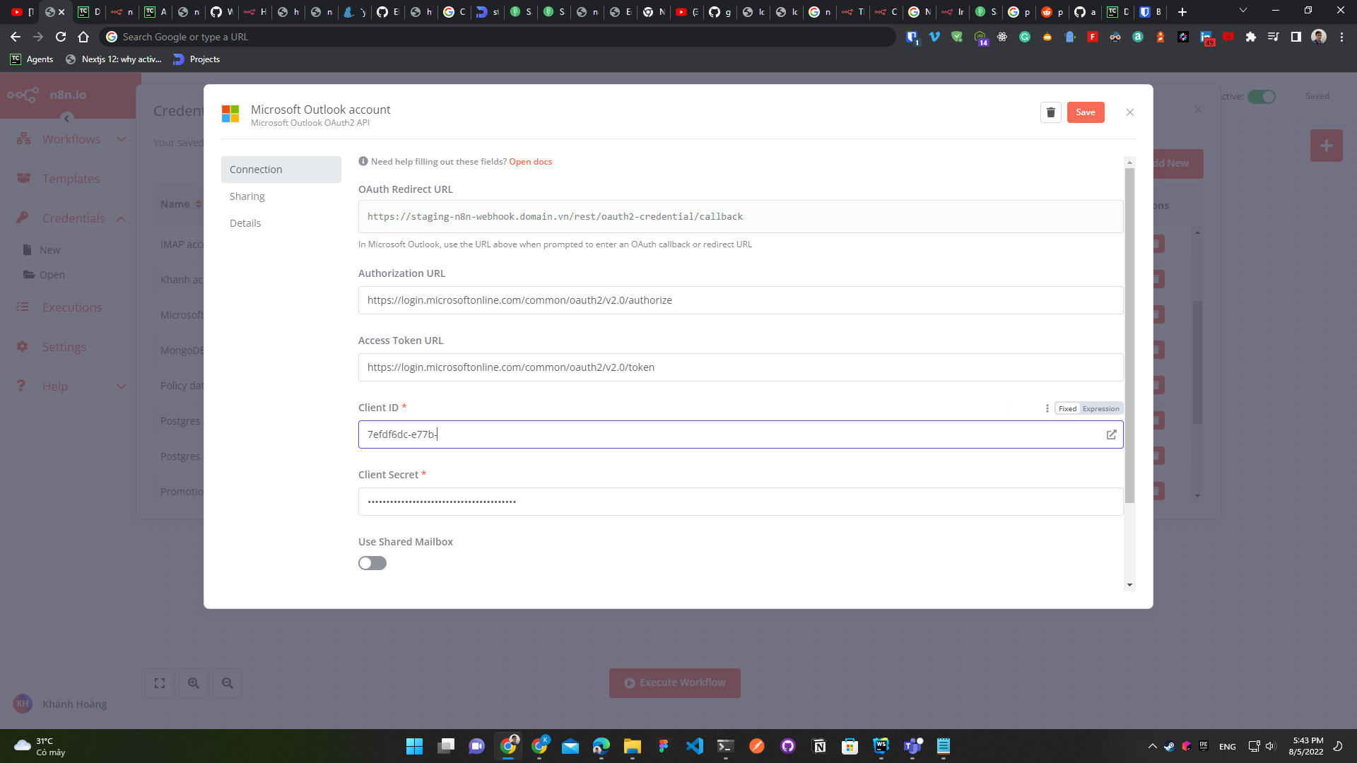The image size is (1357, 763).
Task: Click the trash delete credential icon
Action: click(1050, 112)
